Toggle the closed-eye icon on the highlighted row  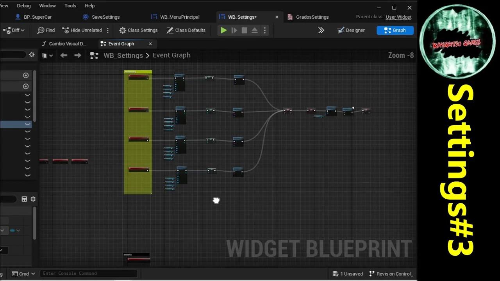point(27,124)
